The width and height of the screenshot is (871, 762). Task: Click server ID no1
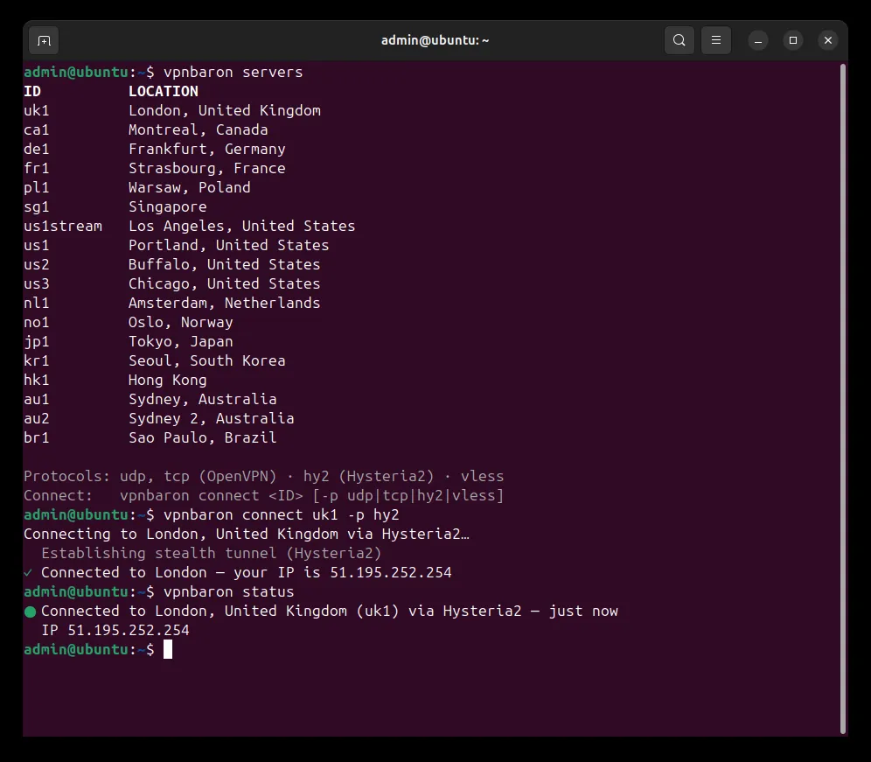coord(37,322)
